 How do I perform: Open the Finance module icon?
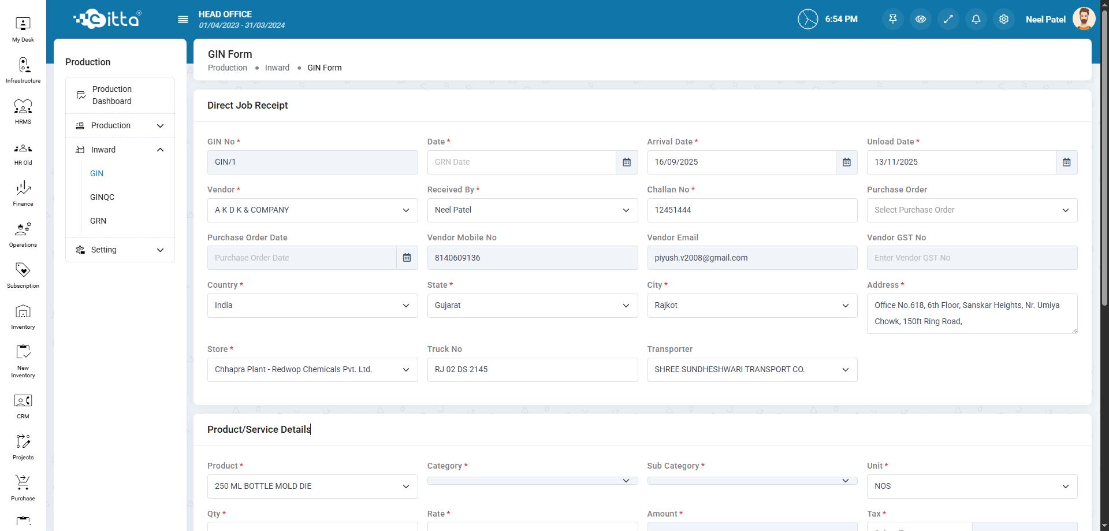pos(23,194)
